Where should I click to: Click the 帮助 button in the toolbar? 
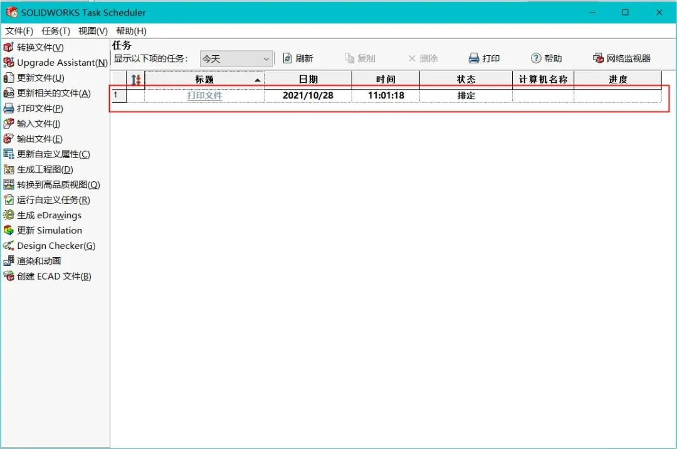pyautogui.click(x=546, y=58)
